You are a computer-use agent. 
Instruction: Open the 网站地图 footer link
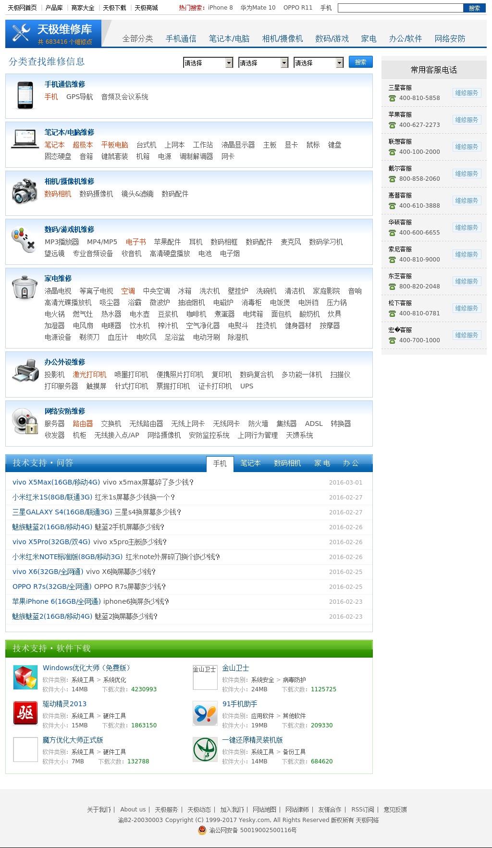[265, 810]
